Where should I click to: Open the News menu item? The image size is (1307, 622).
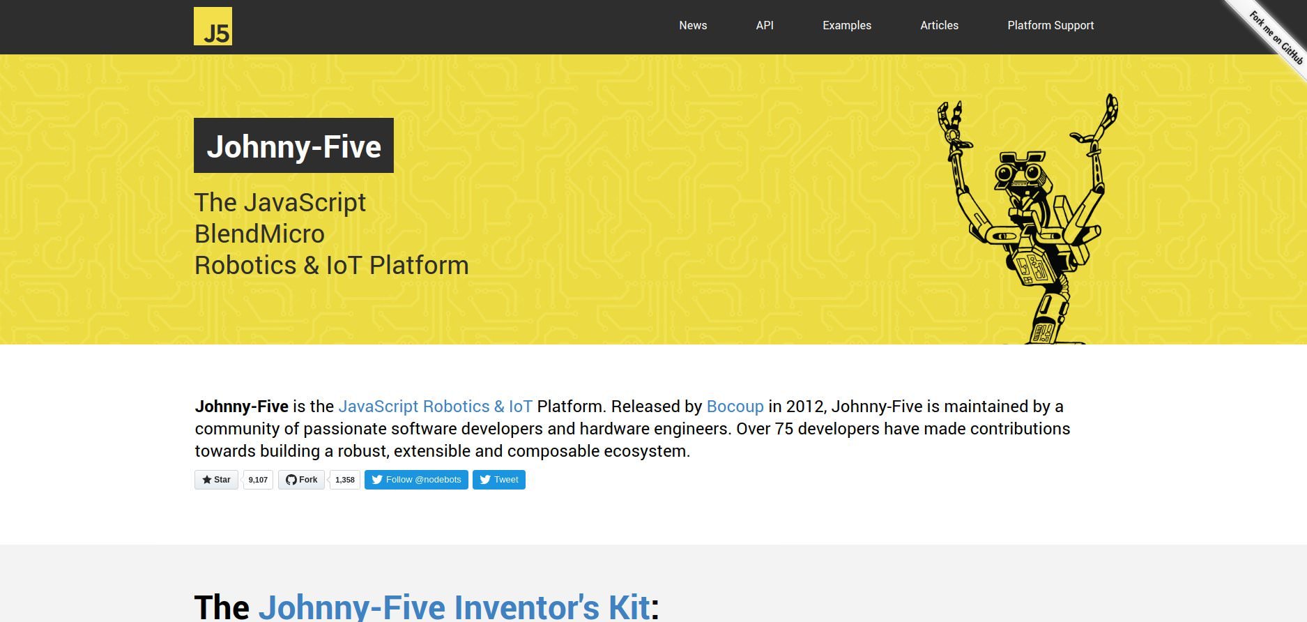pos(693,25)
